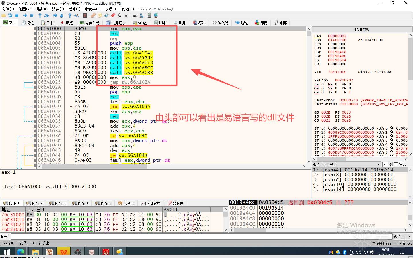Viewport: 413px width, 258px height.
Task: Click the execute till return icon
Action: pos(70,15)
